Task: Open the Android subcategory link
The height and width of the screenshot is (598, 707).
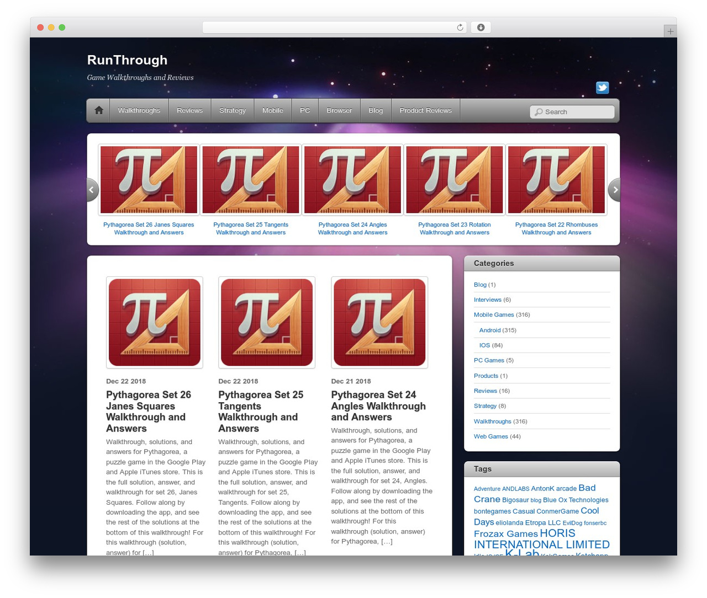Action: point(490,330)
